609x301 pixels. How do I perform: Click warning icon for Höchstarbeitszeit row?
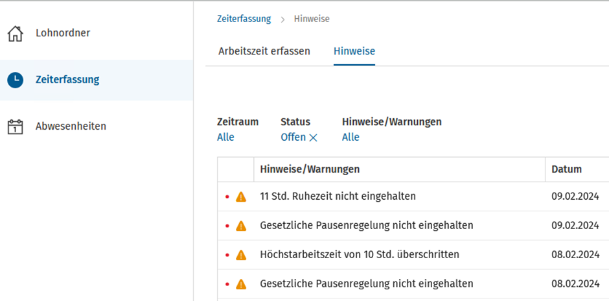[x=241, y=255]
